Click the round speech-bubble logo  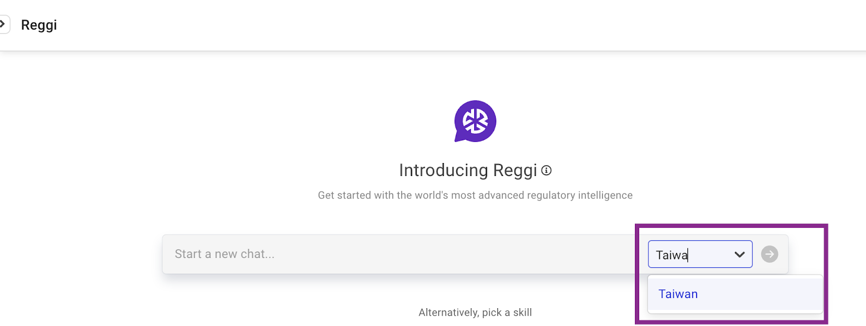pyautogui.click(x=475, y=121)
